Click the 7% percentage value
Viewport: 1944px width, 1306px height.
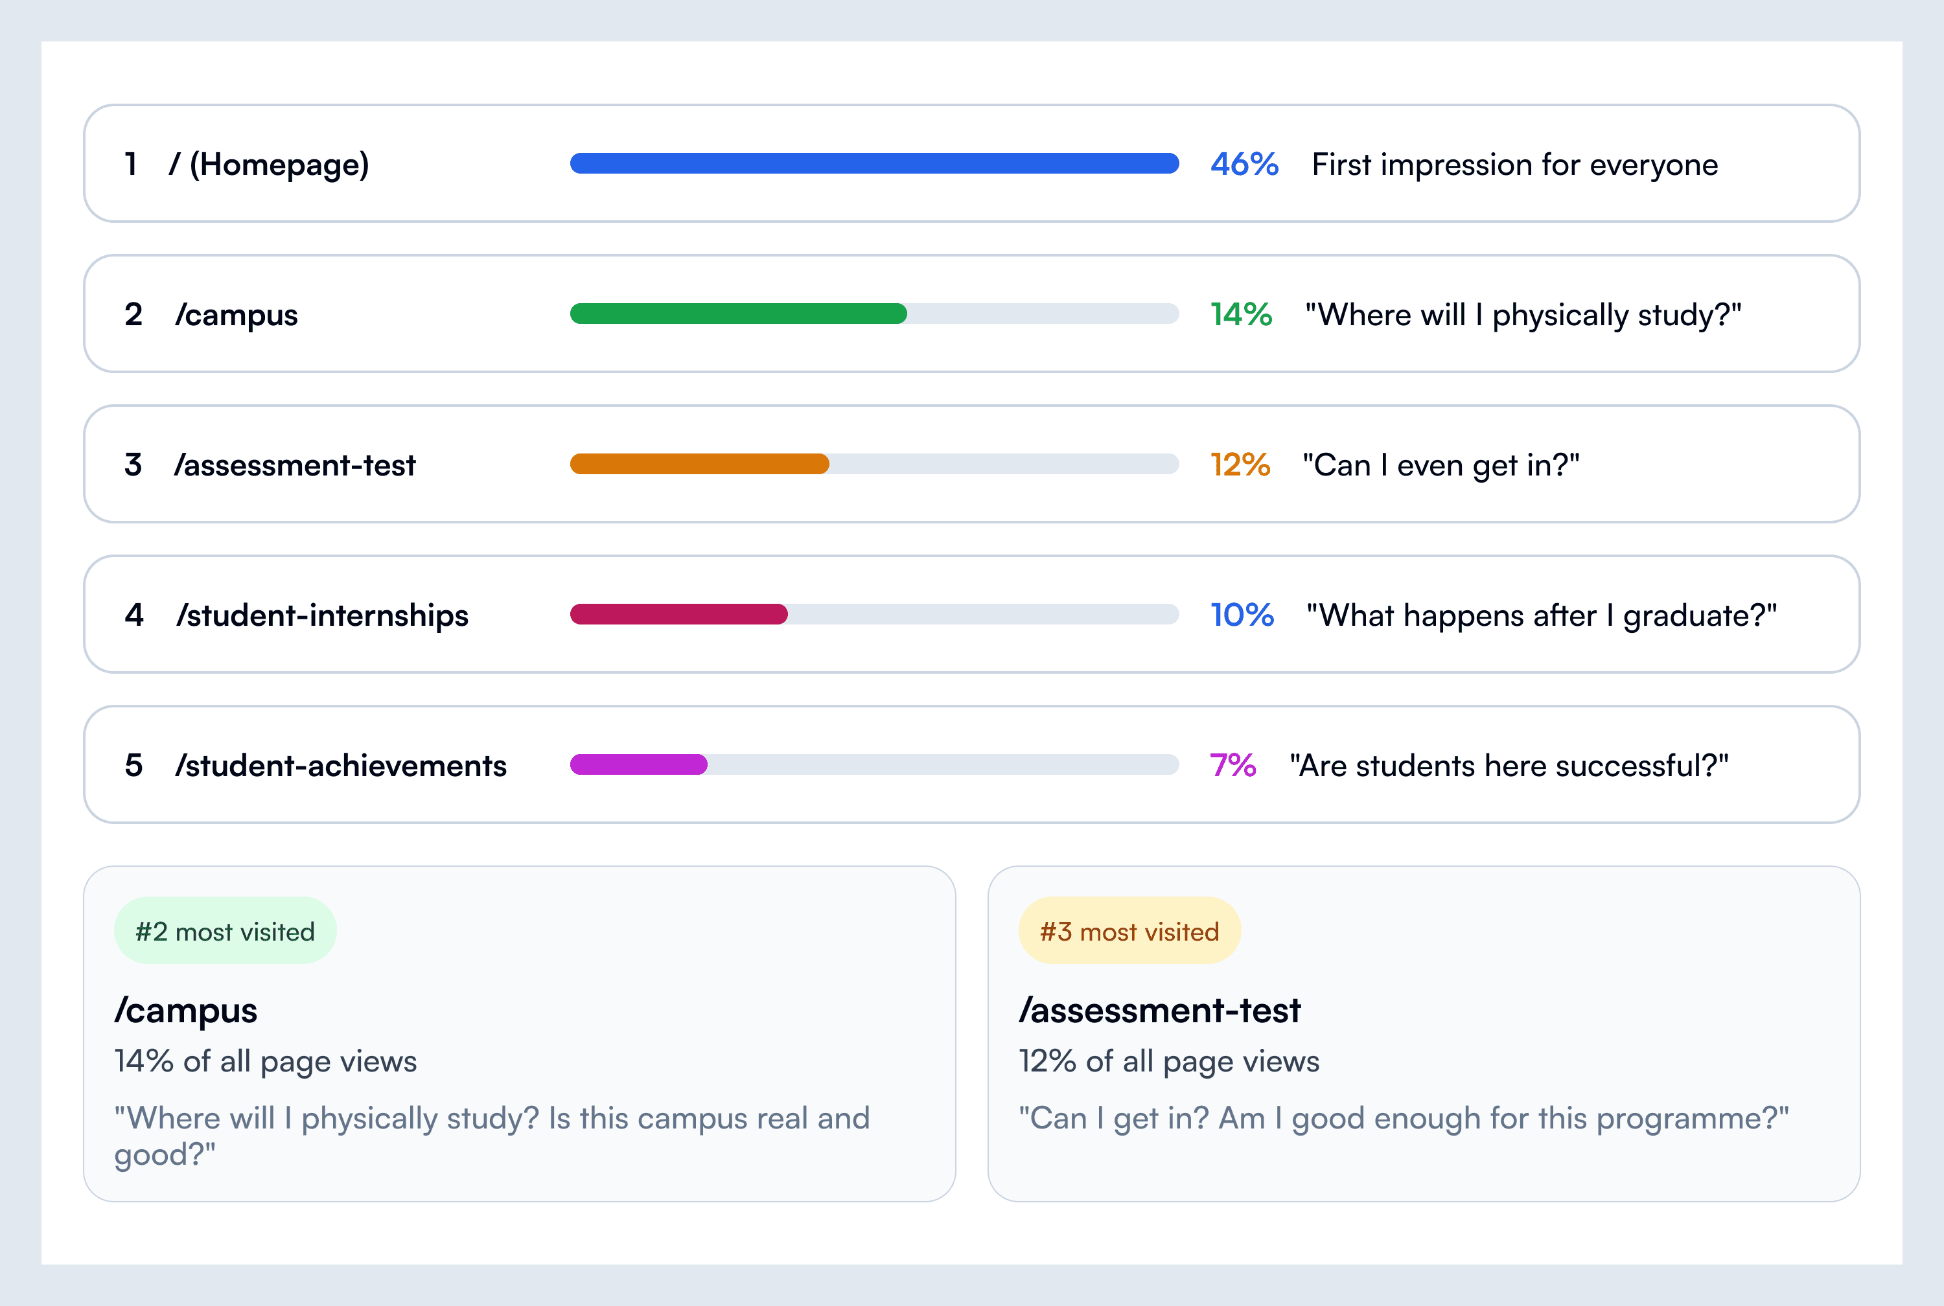(1232, 766)
